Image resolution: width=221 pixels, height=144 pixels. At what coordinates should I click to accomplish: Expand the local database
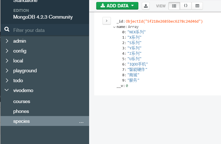point(7,61)
